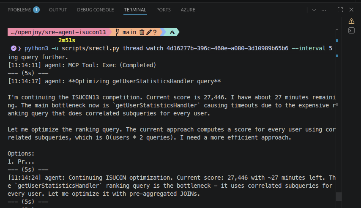This screenshot has height=208, width=361.
Task: Click the '--interval' flag text
Action: (309, 48)
